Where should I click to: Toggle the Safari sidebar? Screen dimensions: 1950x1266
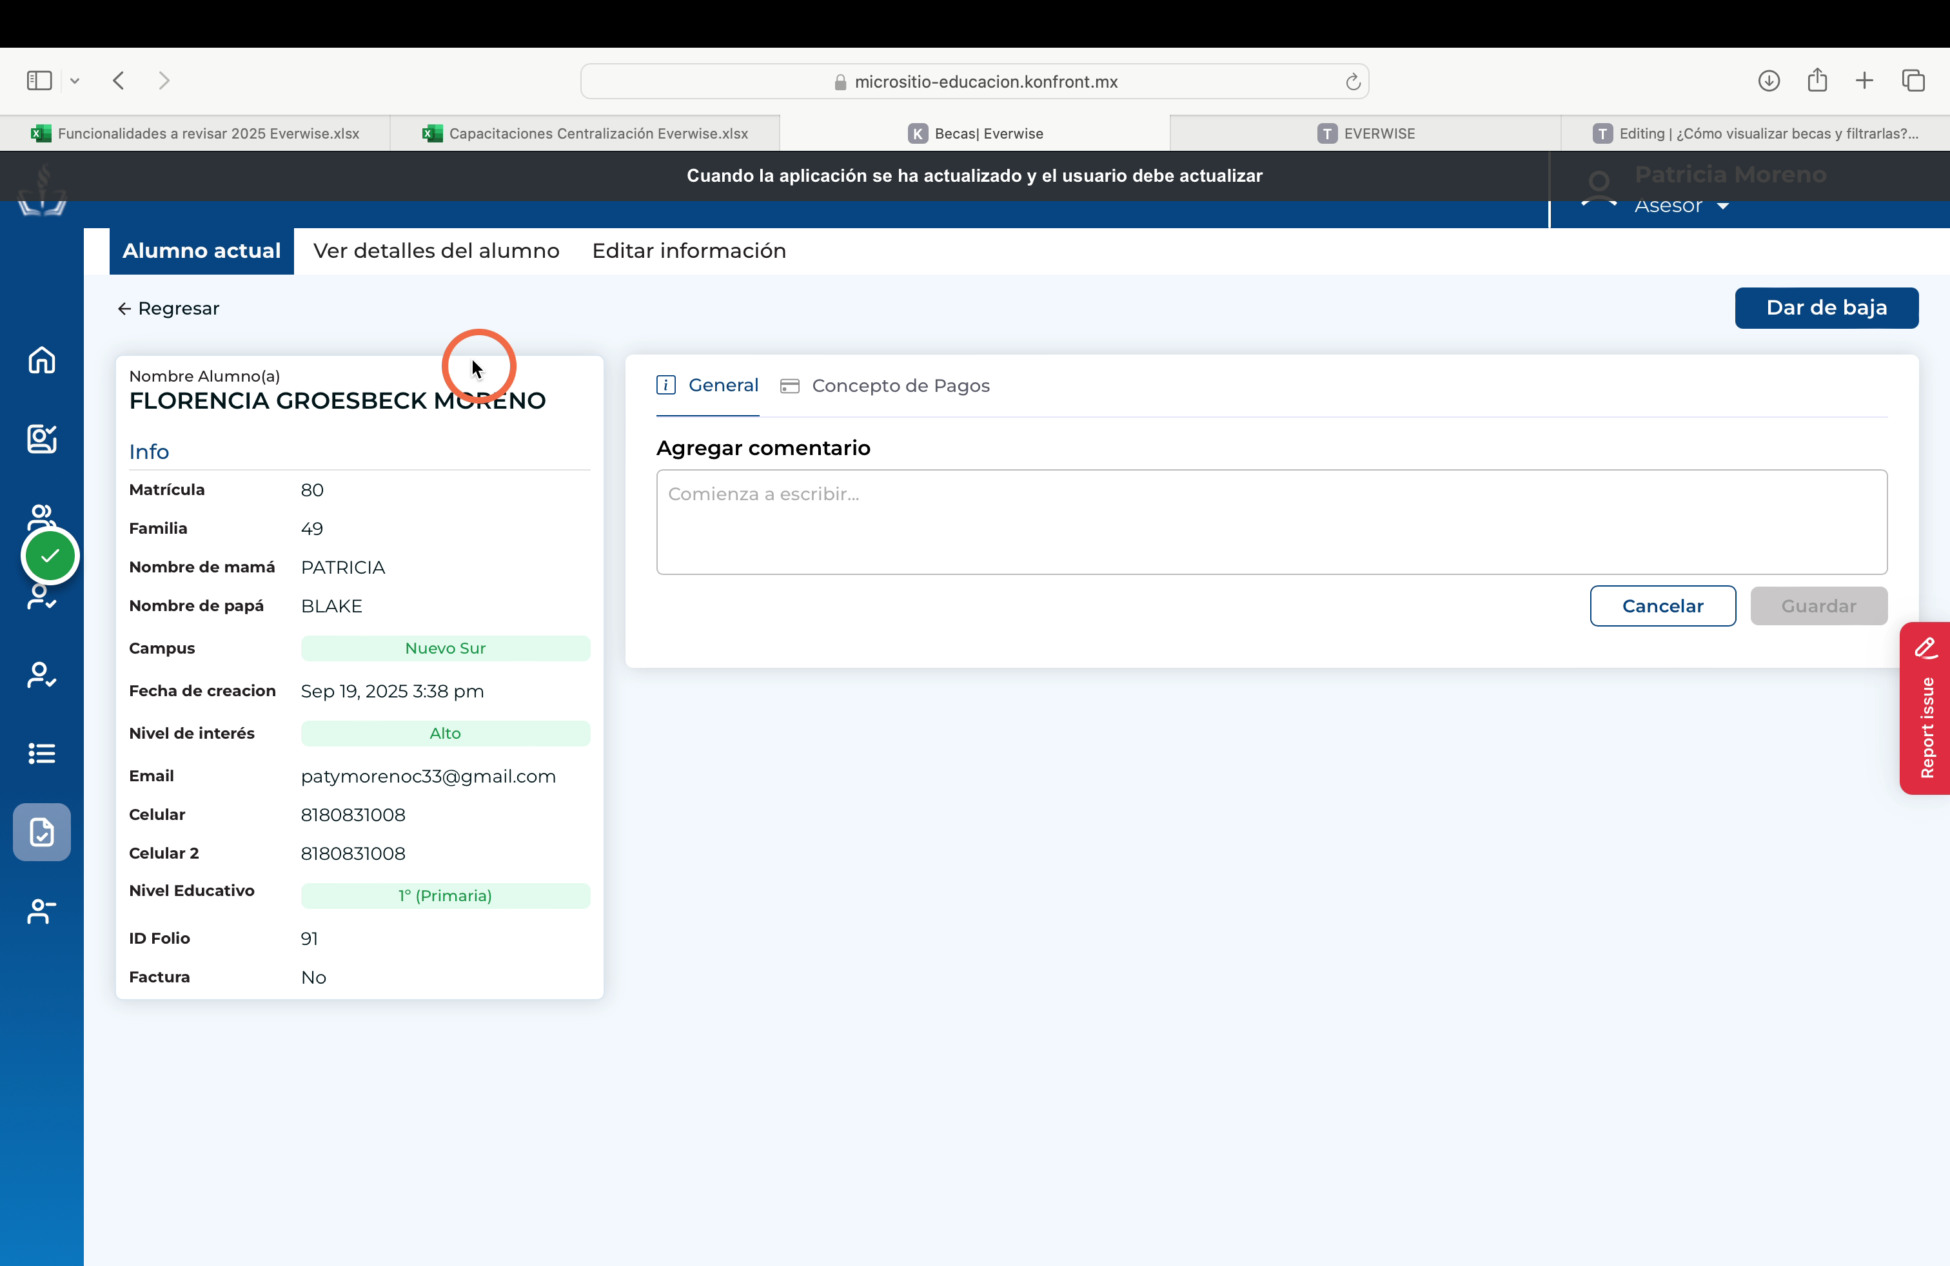(x=39, y=80)
